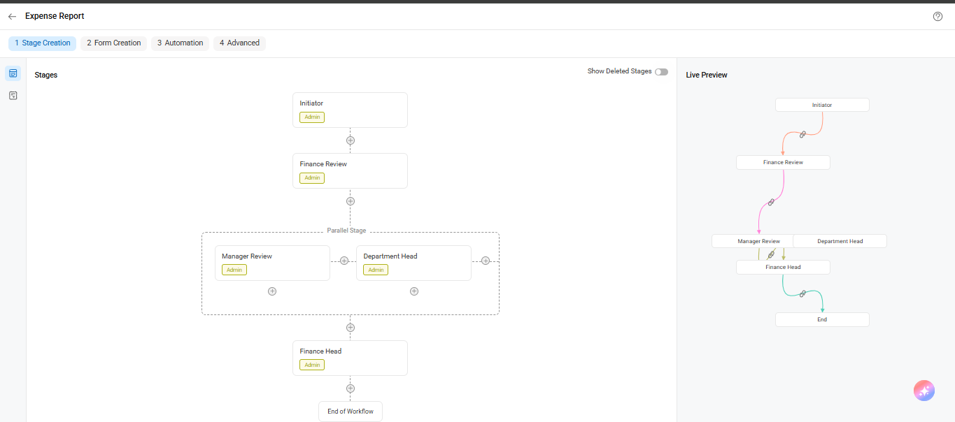Add stage below Manager Review plus icon

(272, 291)
